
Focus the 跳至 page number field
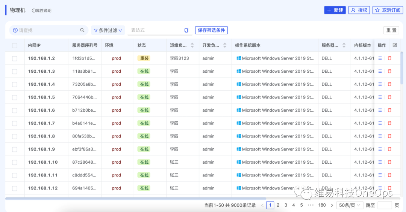385,205
